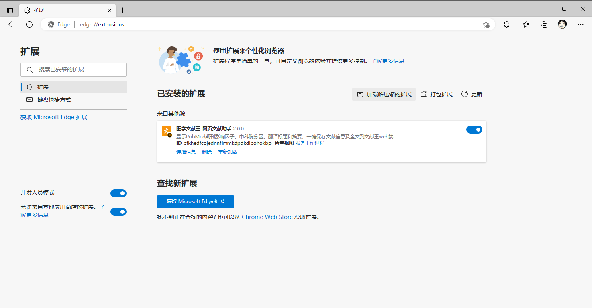Refresh the extensions page
592x308 pixels.
pos(29,24)
